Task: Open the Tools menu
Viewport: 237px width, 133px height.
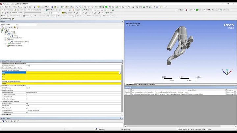Action: [20, 7]
